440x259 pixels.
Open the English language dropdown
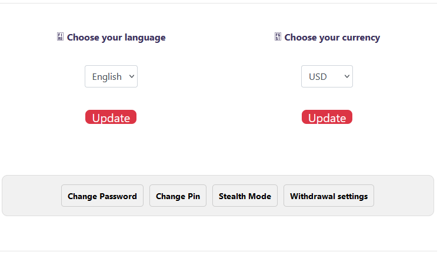pyautogui.click(x=111, y=76)
